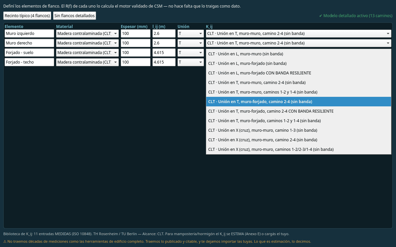Click the "Elemento" column header
The width and height of the screenshot is (396, 247).
14,26
